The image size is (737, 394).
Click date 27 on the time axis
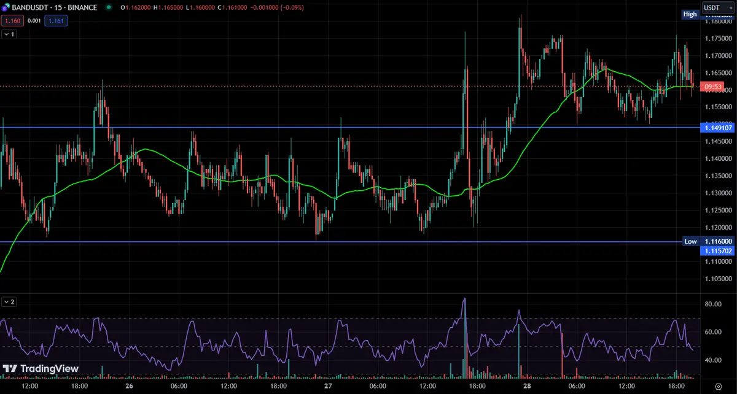(x=328, y=386)
